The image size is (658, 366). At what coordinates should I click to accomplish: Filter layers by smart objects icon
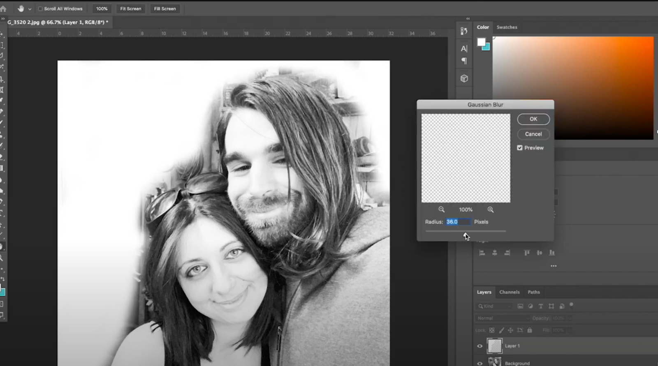(x=561, y=306)
